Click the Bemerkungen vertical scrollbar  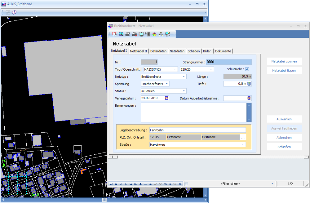249,113
